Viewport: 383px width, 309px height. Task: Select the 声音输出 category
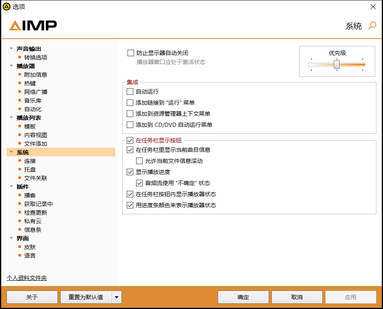[29, 49]
